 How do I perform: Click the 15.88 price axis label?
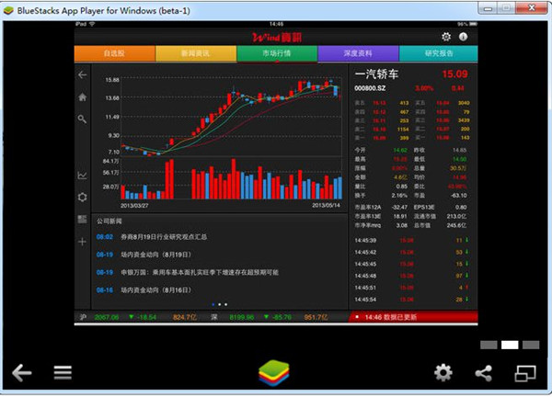112,80
